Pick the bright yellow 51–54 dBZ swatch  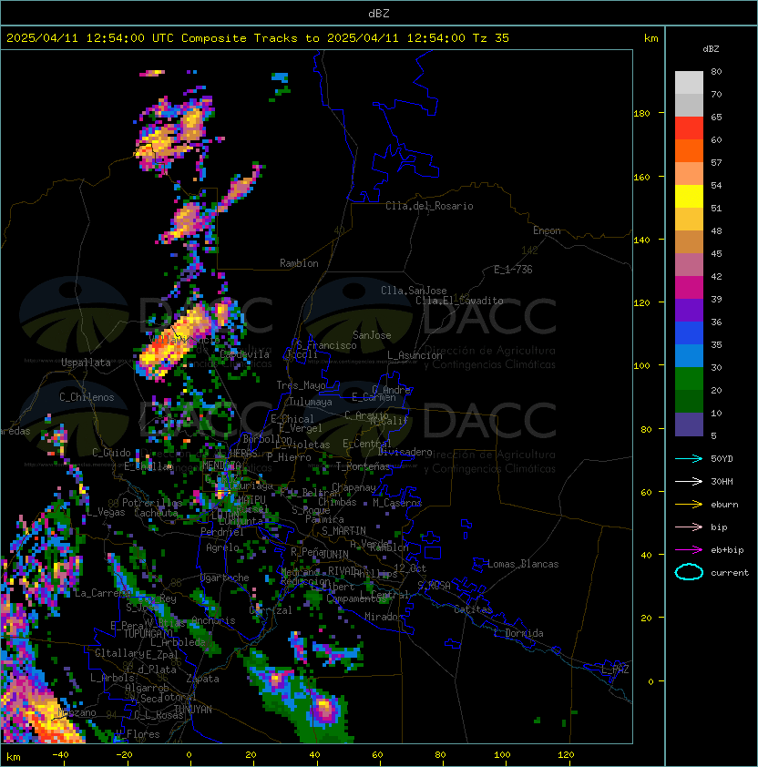(689, 196)
